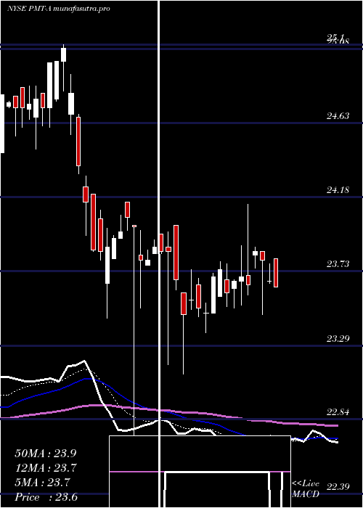
Task: Click the 23.73 price level label
Action: coord(338,264)
